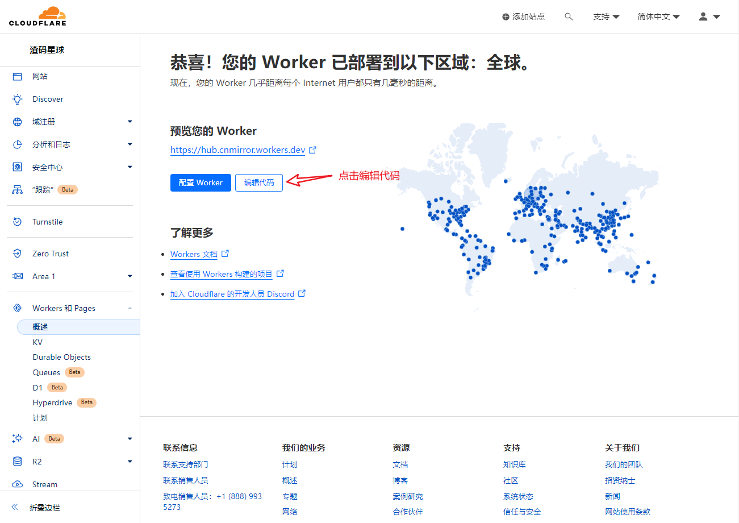Expand the 域注册 section arrow

130,122
